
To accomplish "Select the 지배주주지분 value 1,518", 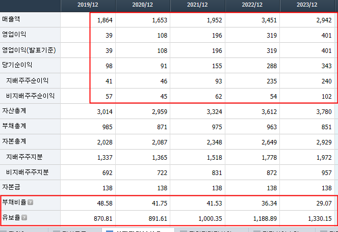I will (214, 158).
